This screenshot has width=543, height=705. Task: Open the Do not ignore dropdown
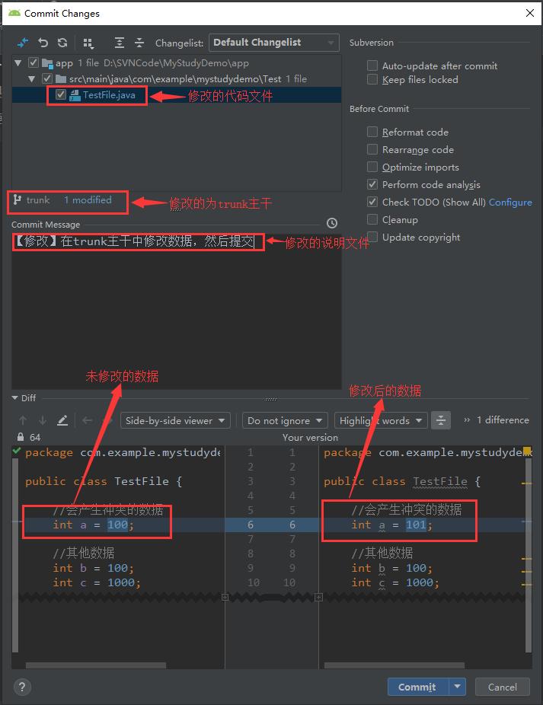[x=286, y=420]
